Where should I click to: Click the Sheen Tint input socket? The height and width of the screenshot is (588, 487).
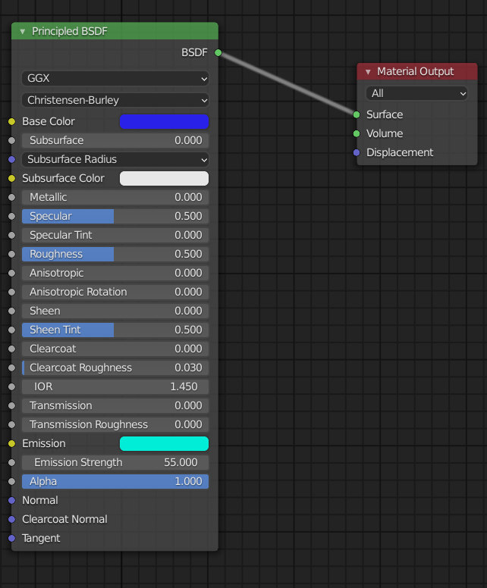pos(11,330)
